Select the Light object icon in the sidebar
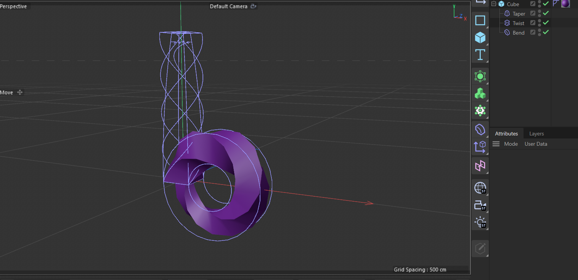Image resolution: width=578 pixels, height=280 pixels. point(480,222)
